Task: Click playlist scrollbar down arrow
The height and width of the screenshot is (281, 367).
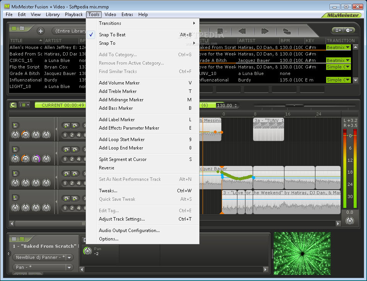Action: (x=356, y=80)
